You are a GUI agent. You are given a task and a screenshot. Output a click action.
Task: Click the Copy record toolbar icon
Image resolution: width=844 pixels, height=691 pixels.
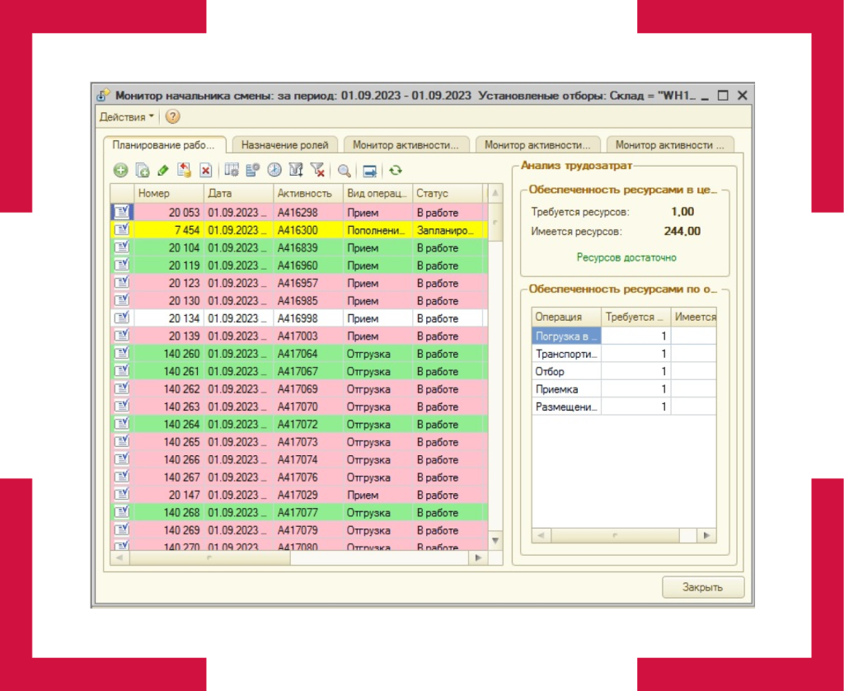142,171
